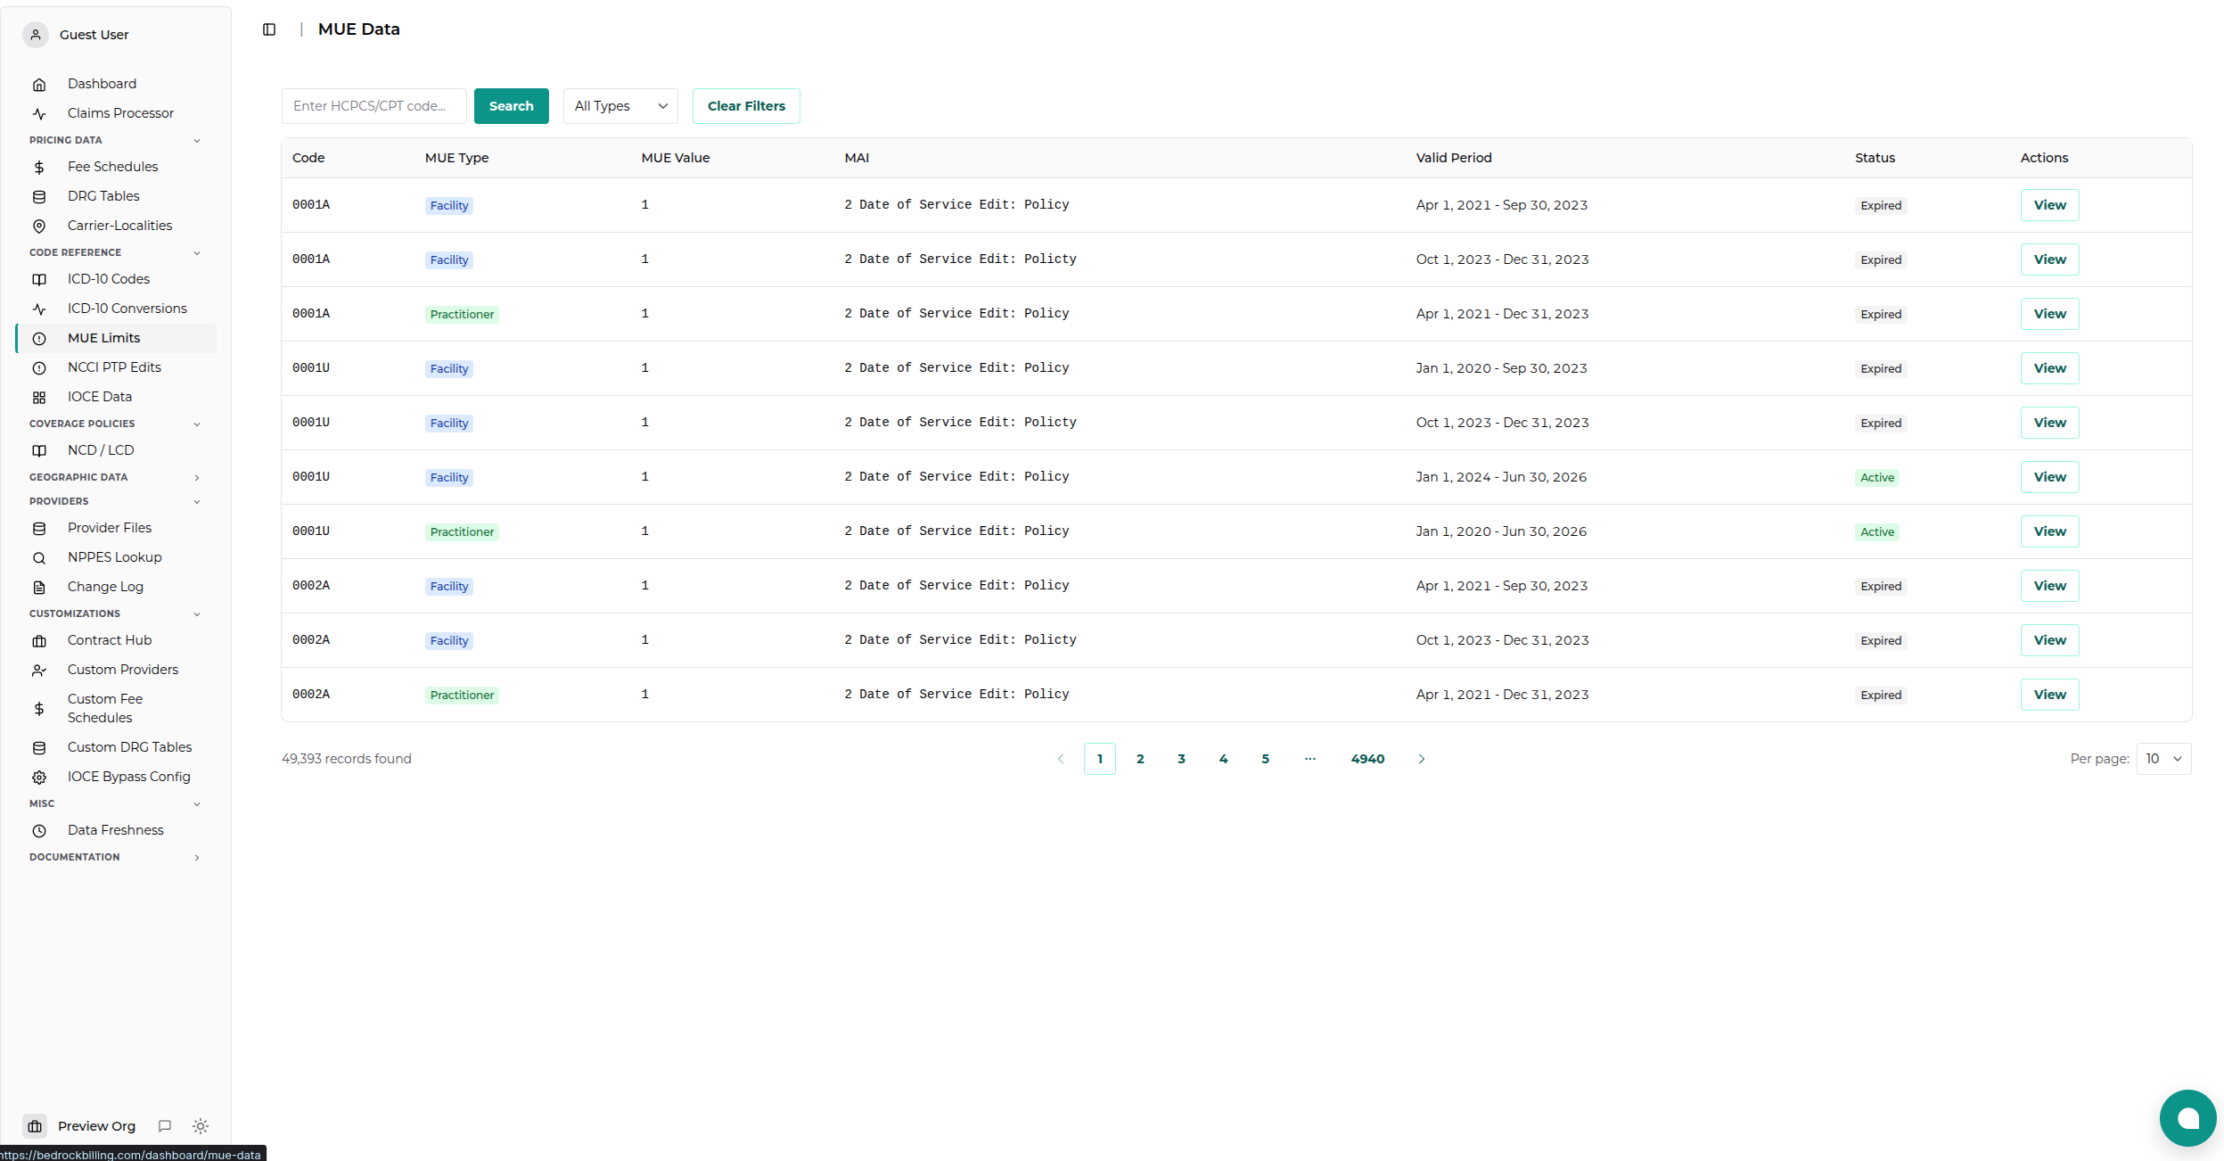Click the Active status badge on 0001U Practitioner row
The height and width of the screenshot is (1161, 2224).
click(x=1876, y=532)
